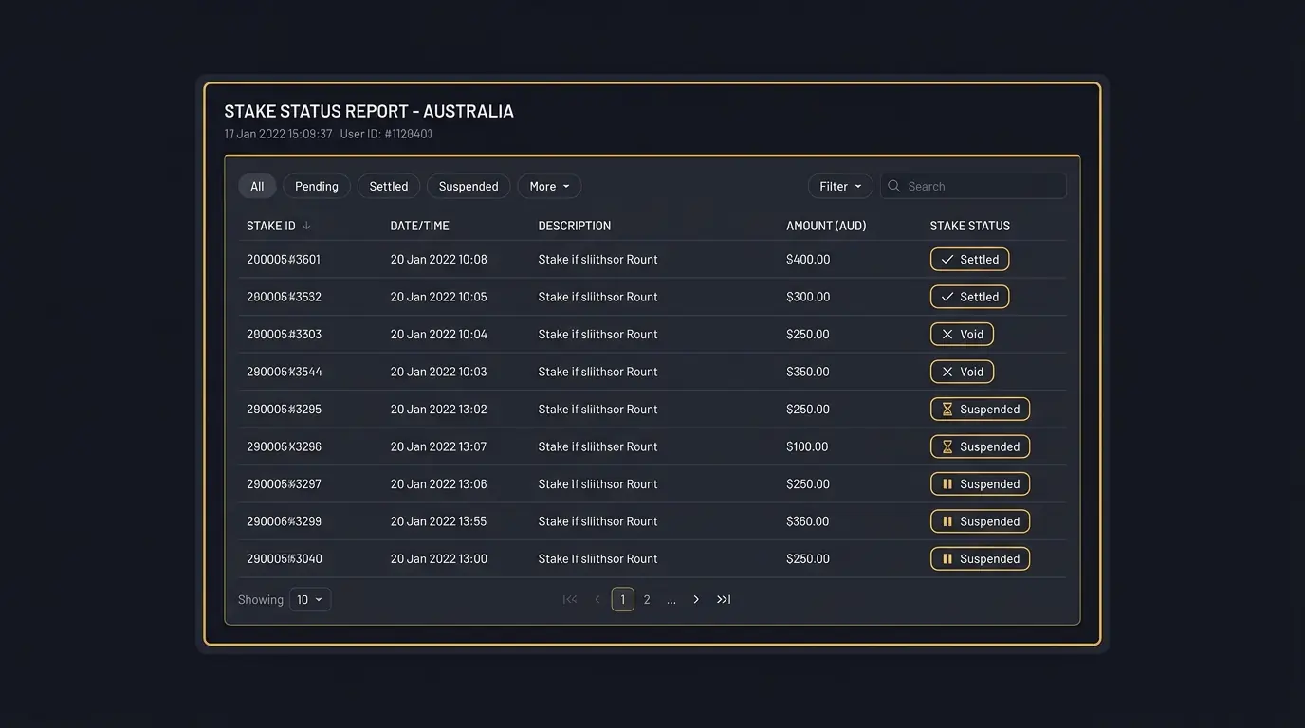1305x728 pixels.
Task: Click the Suspended badge in the 13:00 row
Action: (x=980, y=558)
